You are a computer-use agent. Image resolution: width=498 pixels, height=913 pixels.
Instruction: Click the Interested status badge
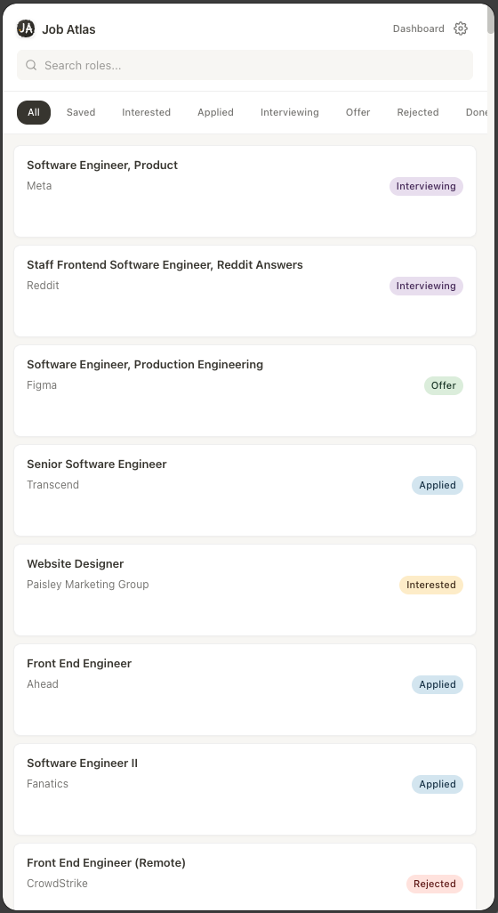(431, 585)
